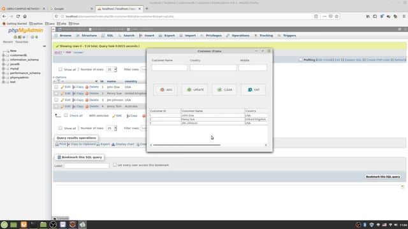Open a new browser tab with plus icon
408x229 pixels.
(x=147, y=8)
